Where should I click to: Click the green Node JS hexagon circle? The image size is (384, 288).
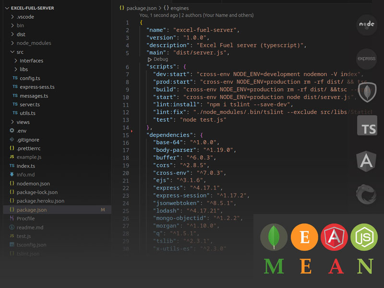[x=364, y=237]
